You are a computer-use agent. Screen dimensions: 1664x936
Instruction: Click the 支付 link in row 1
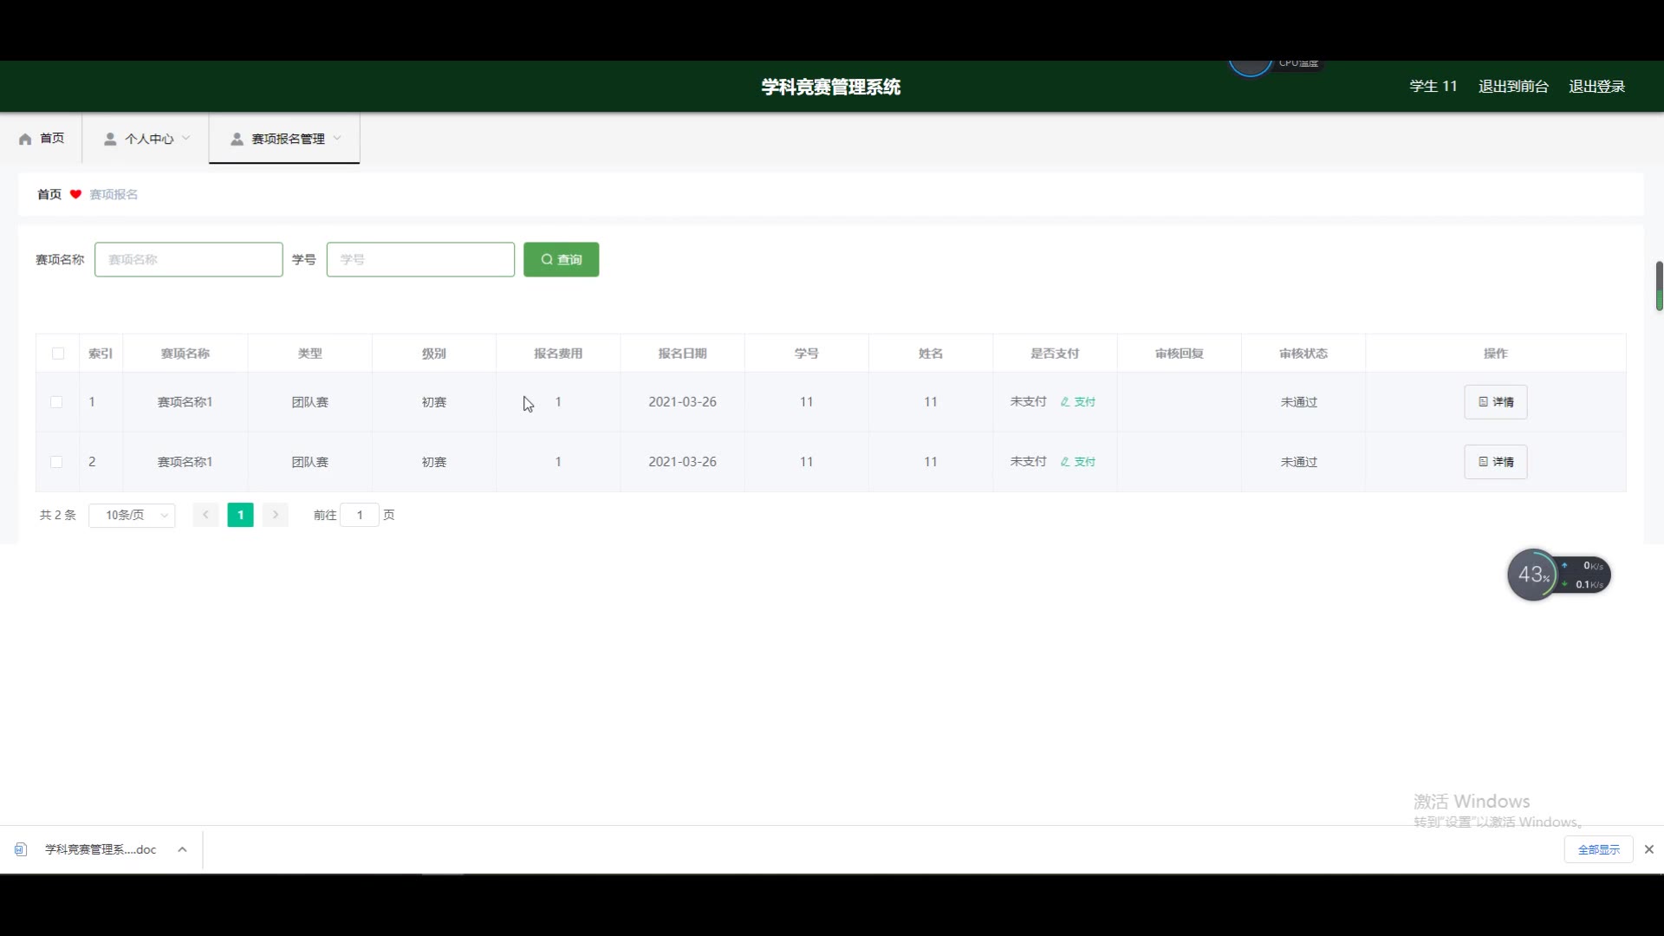[x=1078, y=402]
